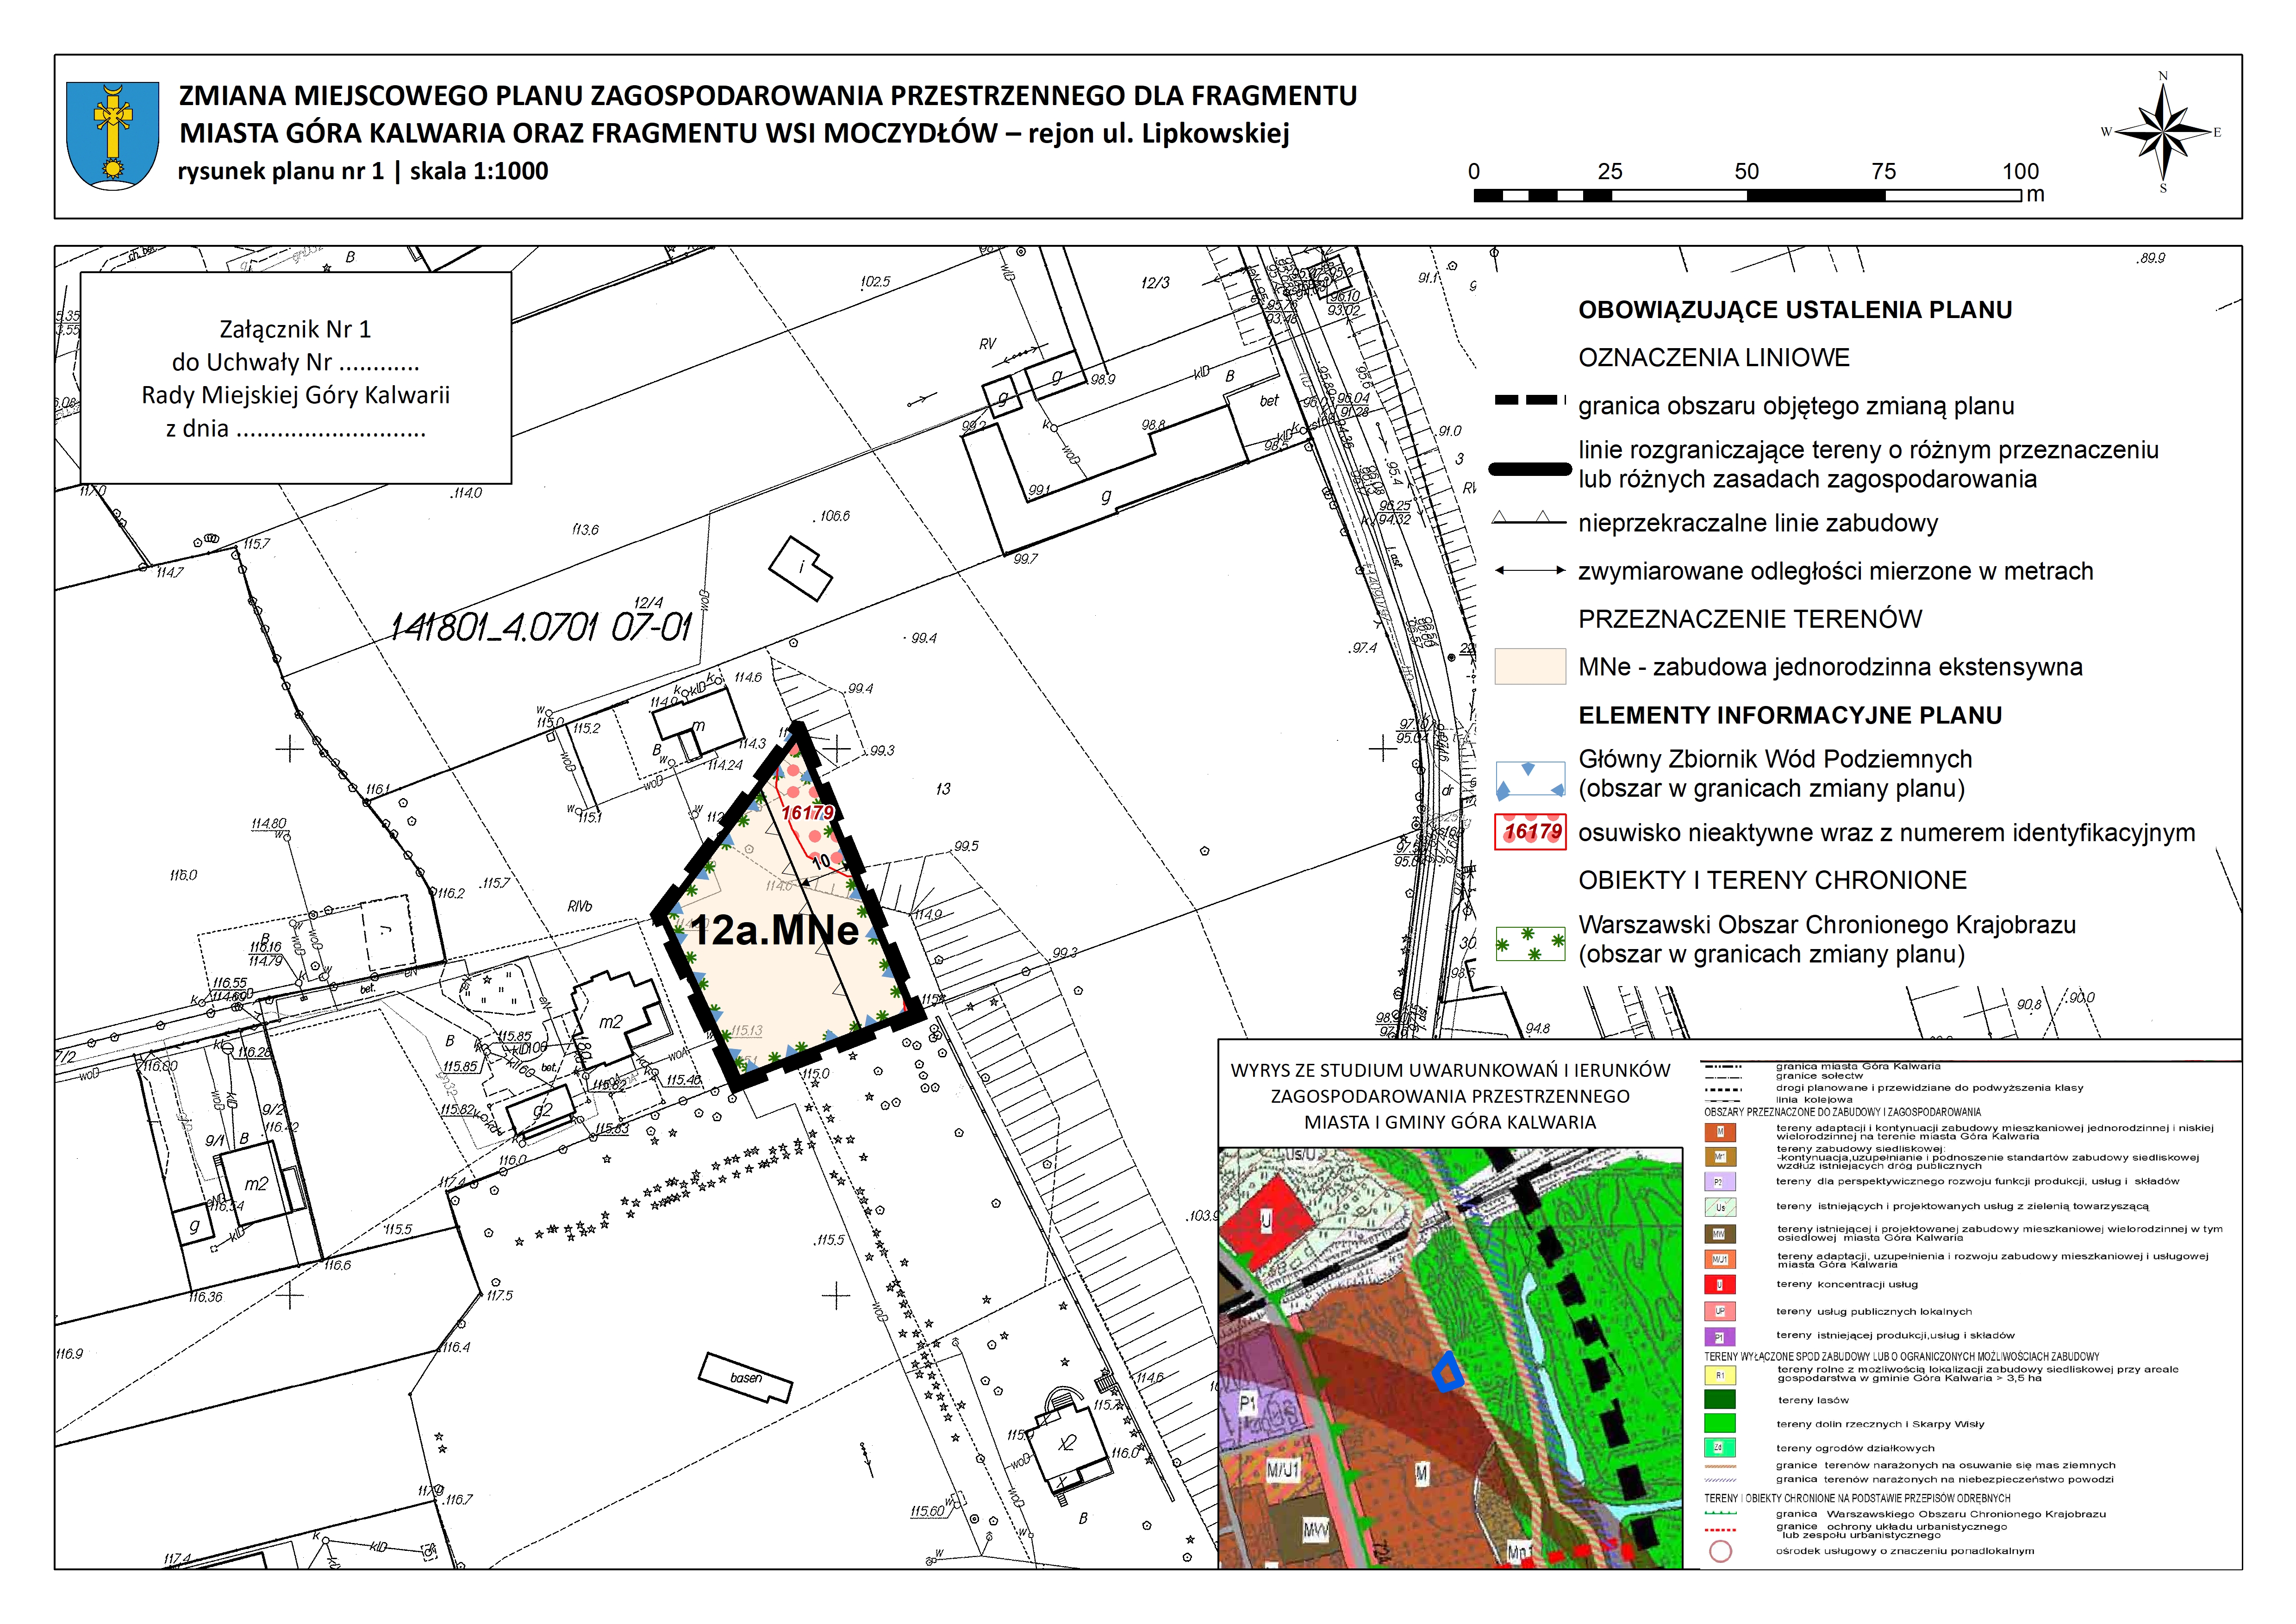Click the hollow circle service center symbol
Screen dimensions: 2296x1624
(1720, 1552)
